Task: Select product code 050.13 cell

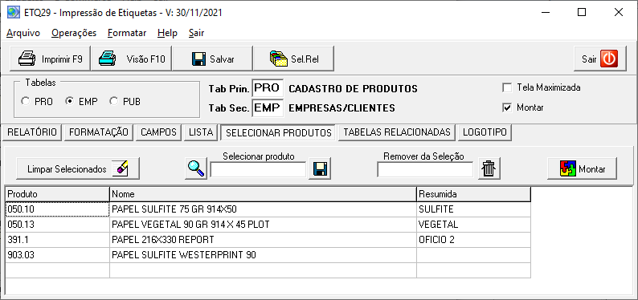Action: tap(57, 225)
